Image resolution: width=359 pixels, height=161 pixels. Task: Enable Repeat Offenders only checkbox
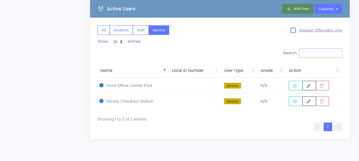coord(293,30)
